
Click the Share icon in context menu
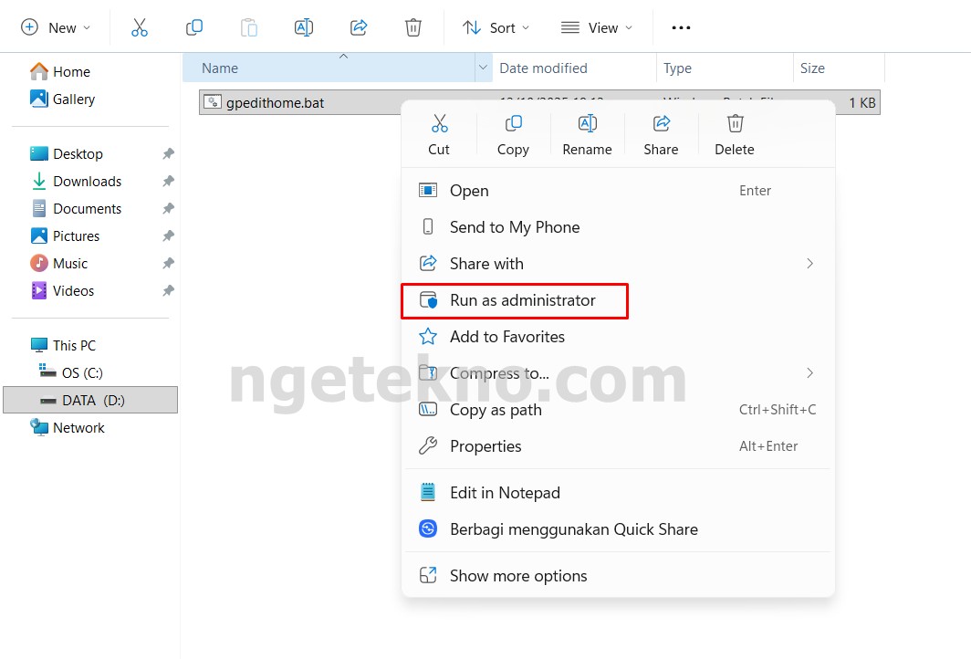point(661,124)
